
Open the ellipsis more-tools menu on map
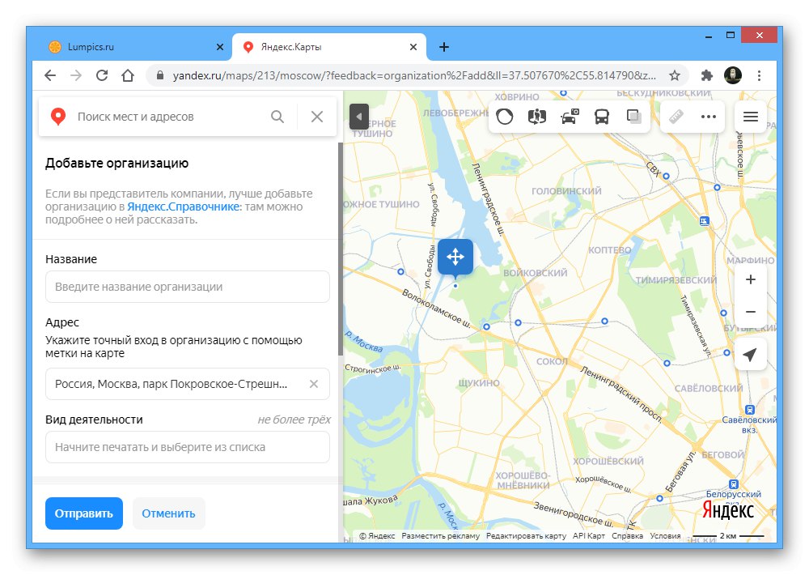click(709, 116)
